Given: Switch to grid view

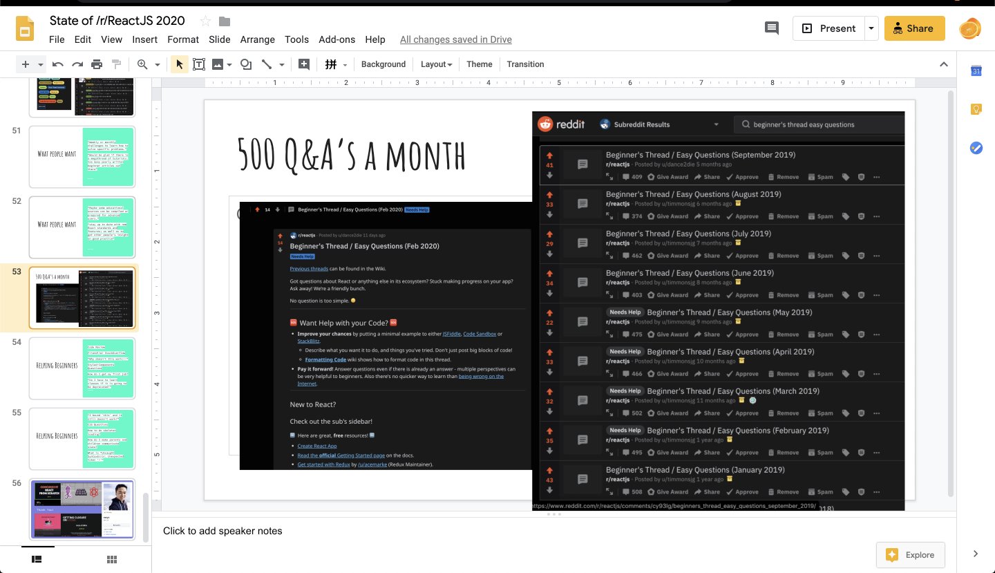Looking at the screenshot, I should 112,559.
